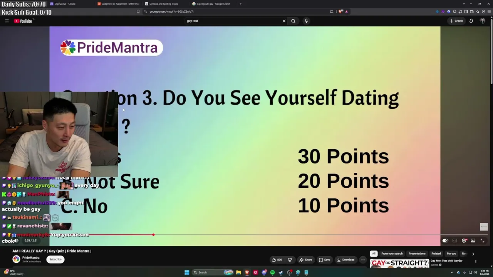Toggle the autoplay switch in the player
493x277 pixels.
[x=445, y=241]
